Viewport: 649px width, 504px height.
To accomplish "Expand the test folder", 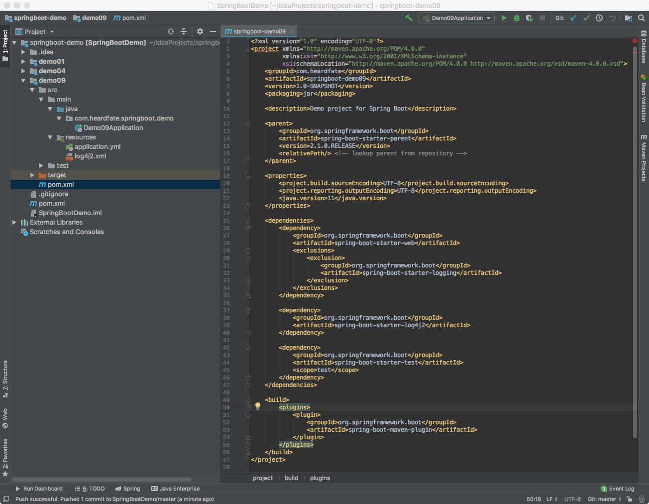I will [41, 166].
